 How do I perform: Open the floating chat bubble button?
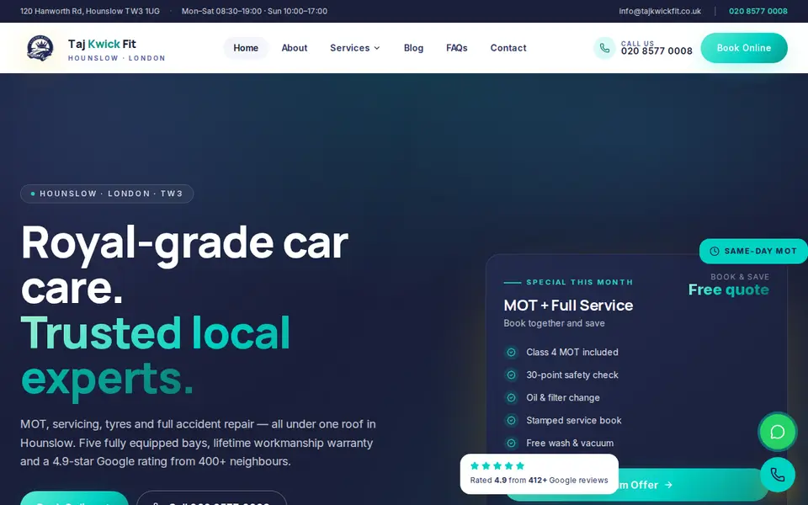pyautogui.click(x=777, y=432)
